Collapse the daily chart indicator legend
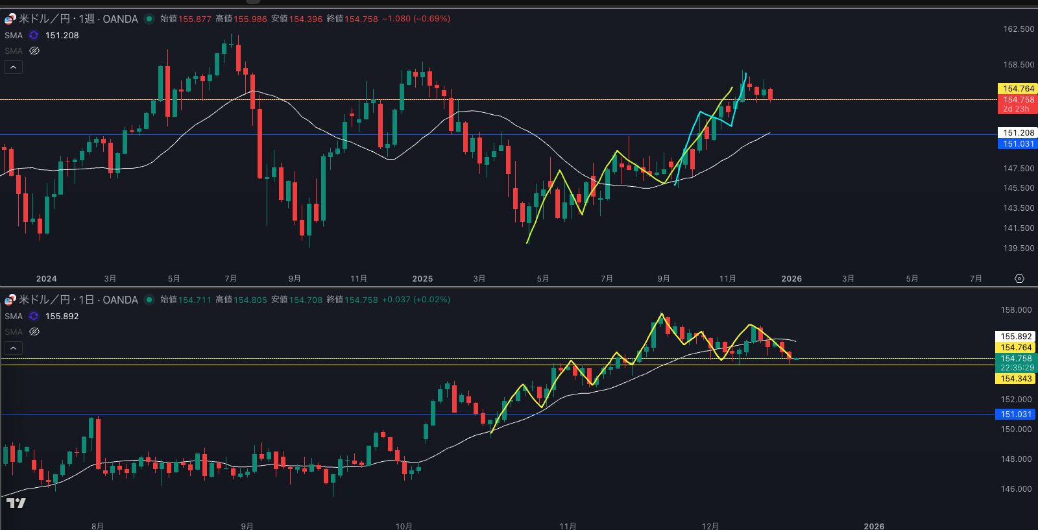This screenshot has width=1038, height=530. click(x=13, y=348)
